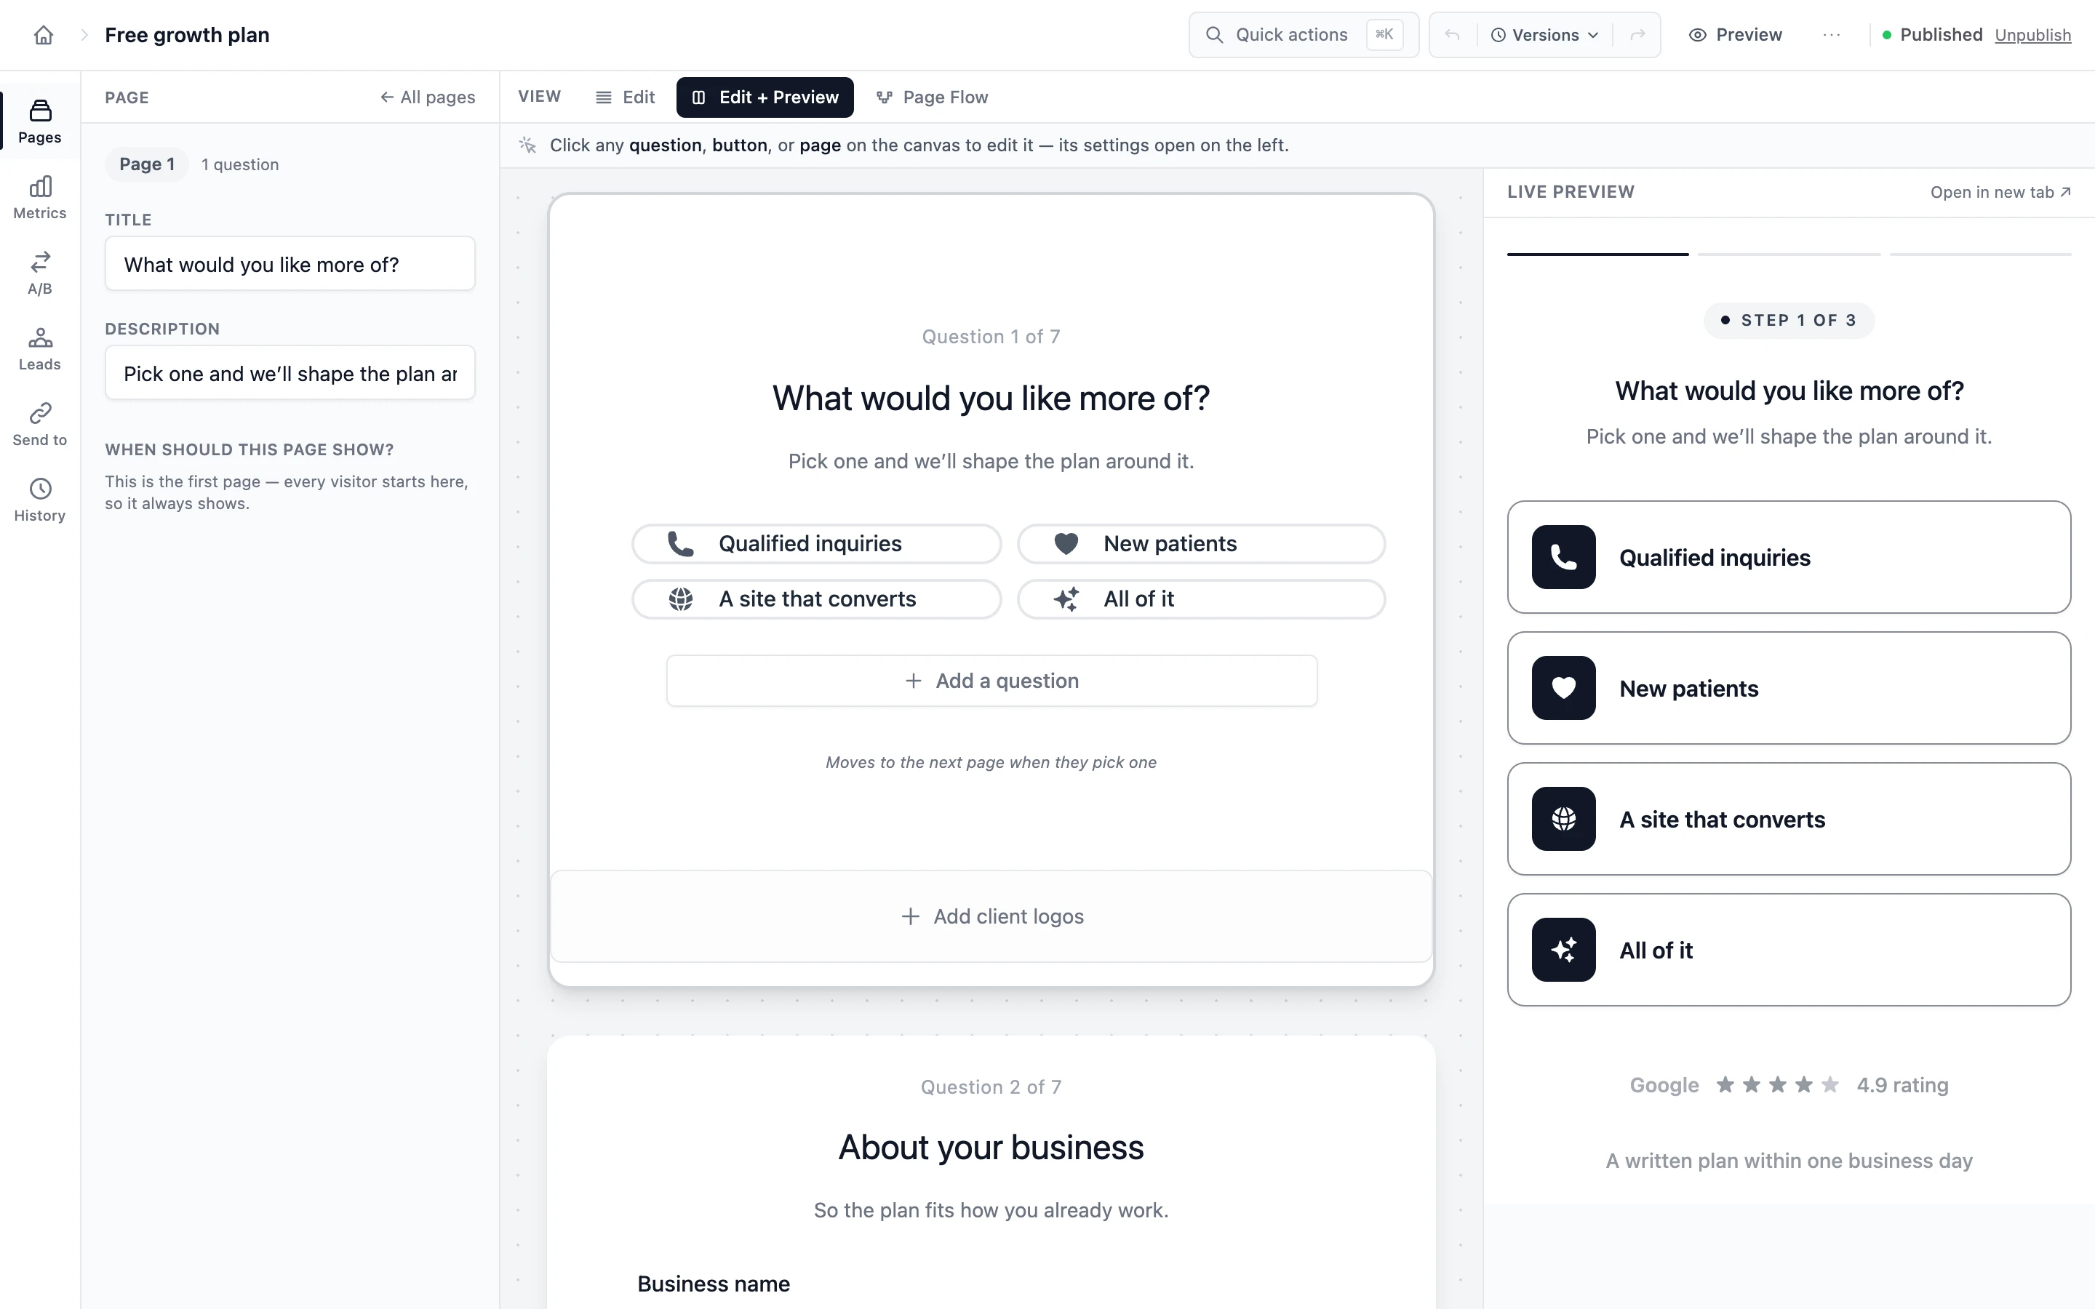Choose A site that converts in preview
This screenshot has height=1309, width=2095.
coord(1789,819)
